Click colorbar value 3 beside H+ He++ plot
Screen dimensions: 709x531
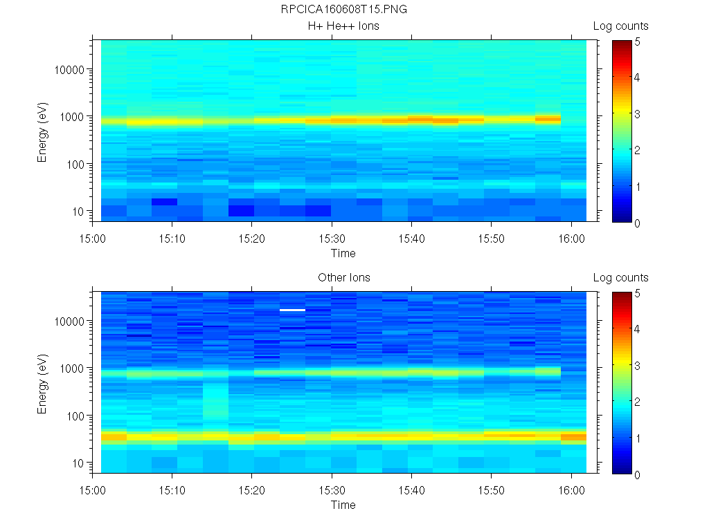(x=637, y=114)
